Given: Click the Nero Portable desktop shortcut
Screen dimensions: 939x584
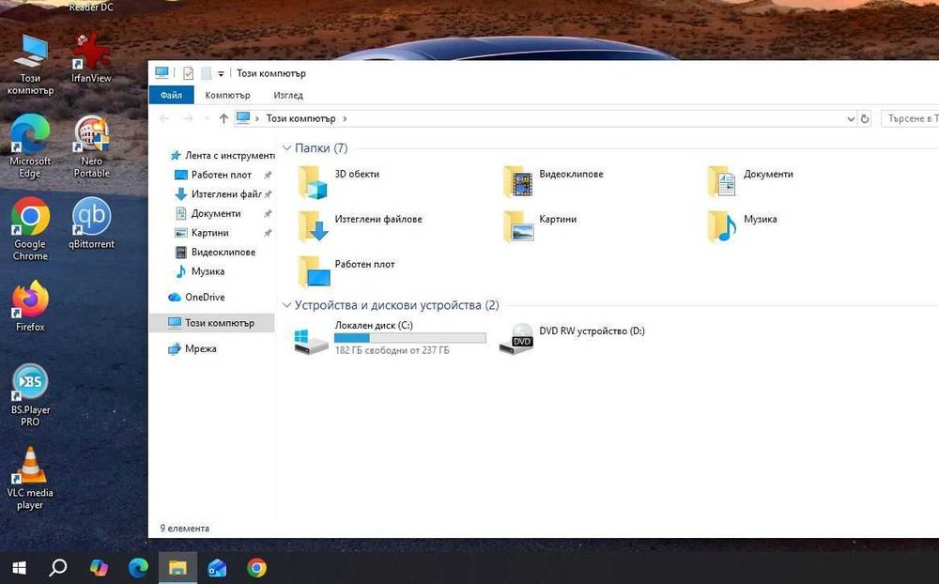Looking at the screenshot, I should coord(92,146).
